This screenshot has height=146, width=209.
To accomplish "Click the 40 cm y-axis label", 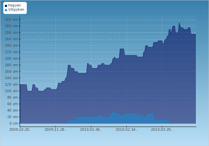I will click(x=12, y=111).
